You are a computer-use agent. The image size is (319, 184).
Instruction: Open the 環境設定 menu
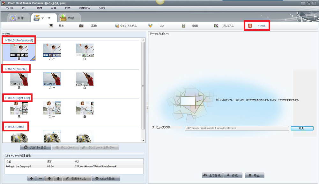click(85, 8)
